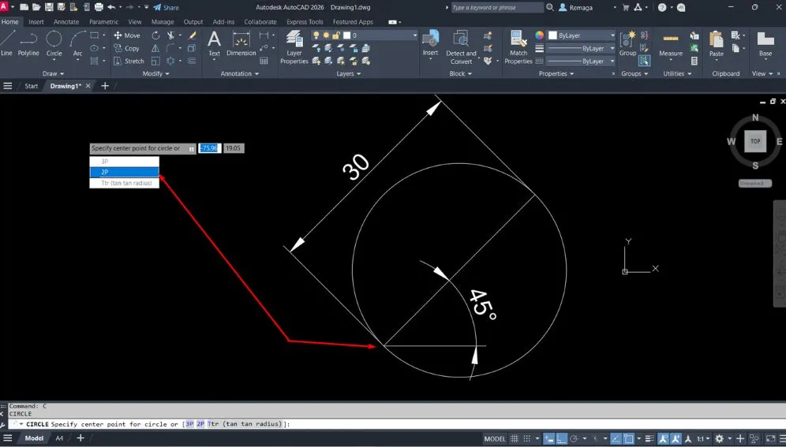This screenshot has width=786, height=447.
Task: Click the Dimension tool icon
Action: tap(241, 39)
